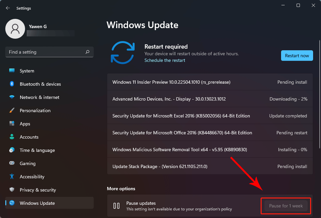Select Time & language category
Viewport: 321px width, 218px height.
click(x=49, y=150)
